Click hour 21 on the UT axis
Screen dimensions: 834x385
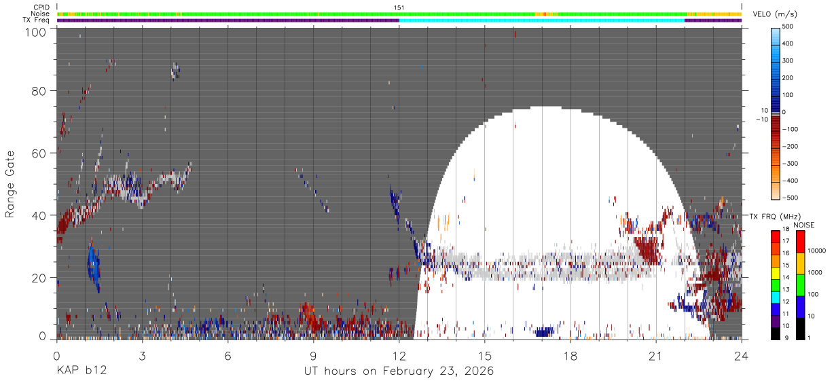pyautogui.click(x=655, y=355)
